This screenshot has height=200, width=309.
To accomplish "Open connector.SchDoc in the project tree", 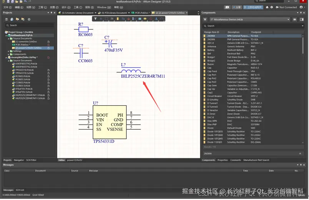I will [26, 42].
